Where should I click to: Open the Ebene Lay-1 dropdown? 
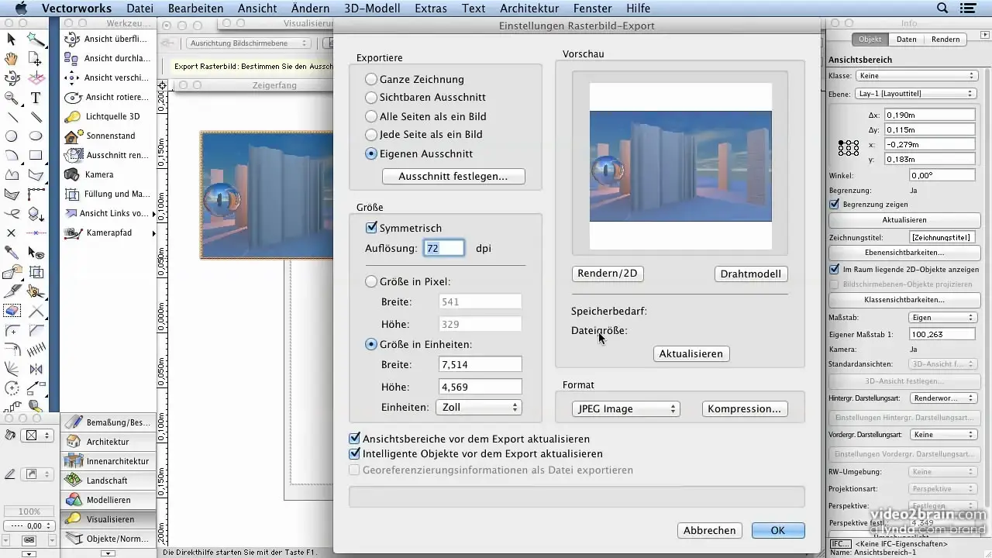(x=916, y=94)
